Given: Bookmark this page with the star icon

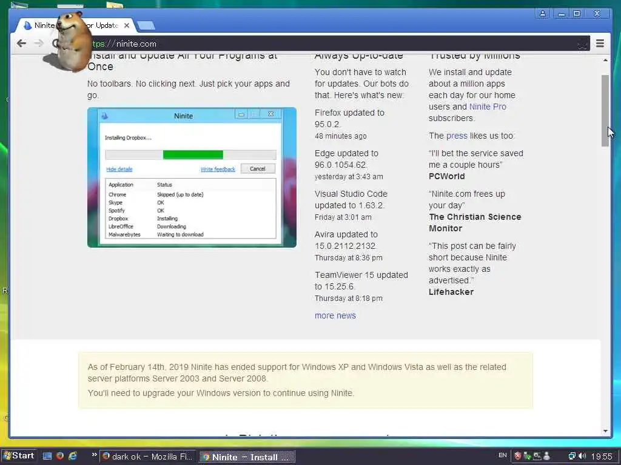Looking at the screenshot, I should pyautogui.click(x=582, y=44).
